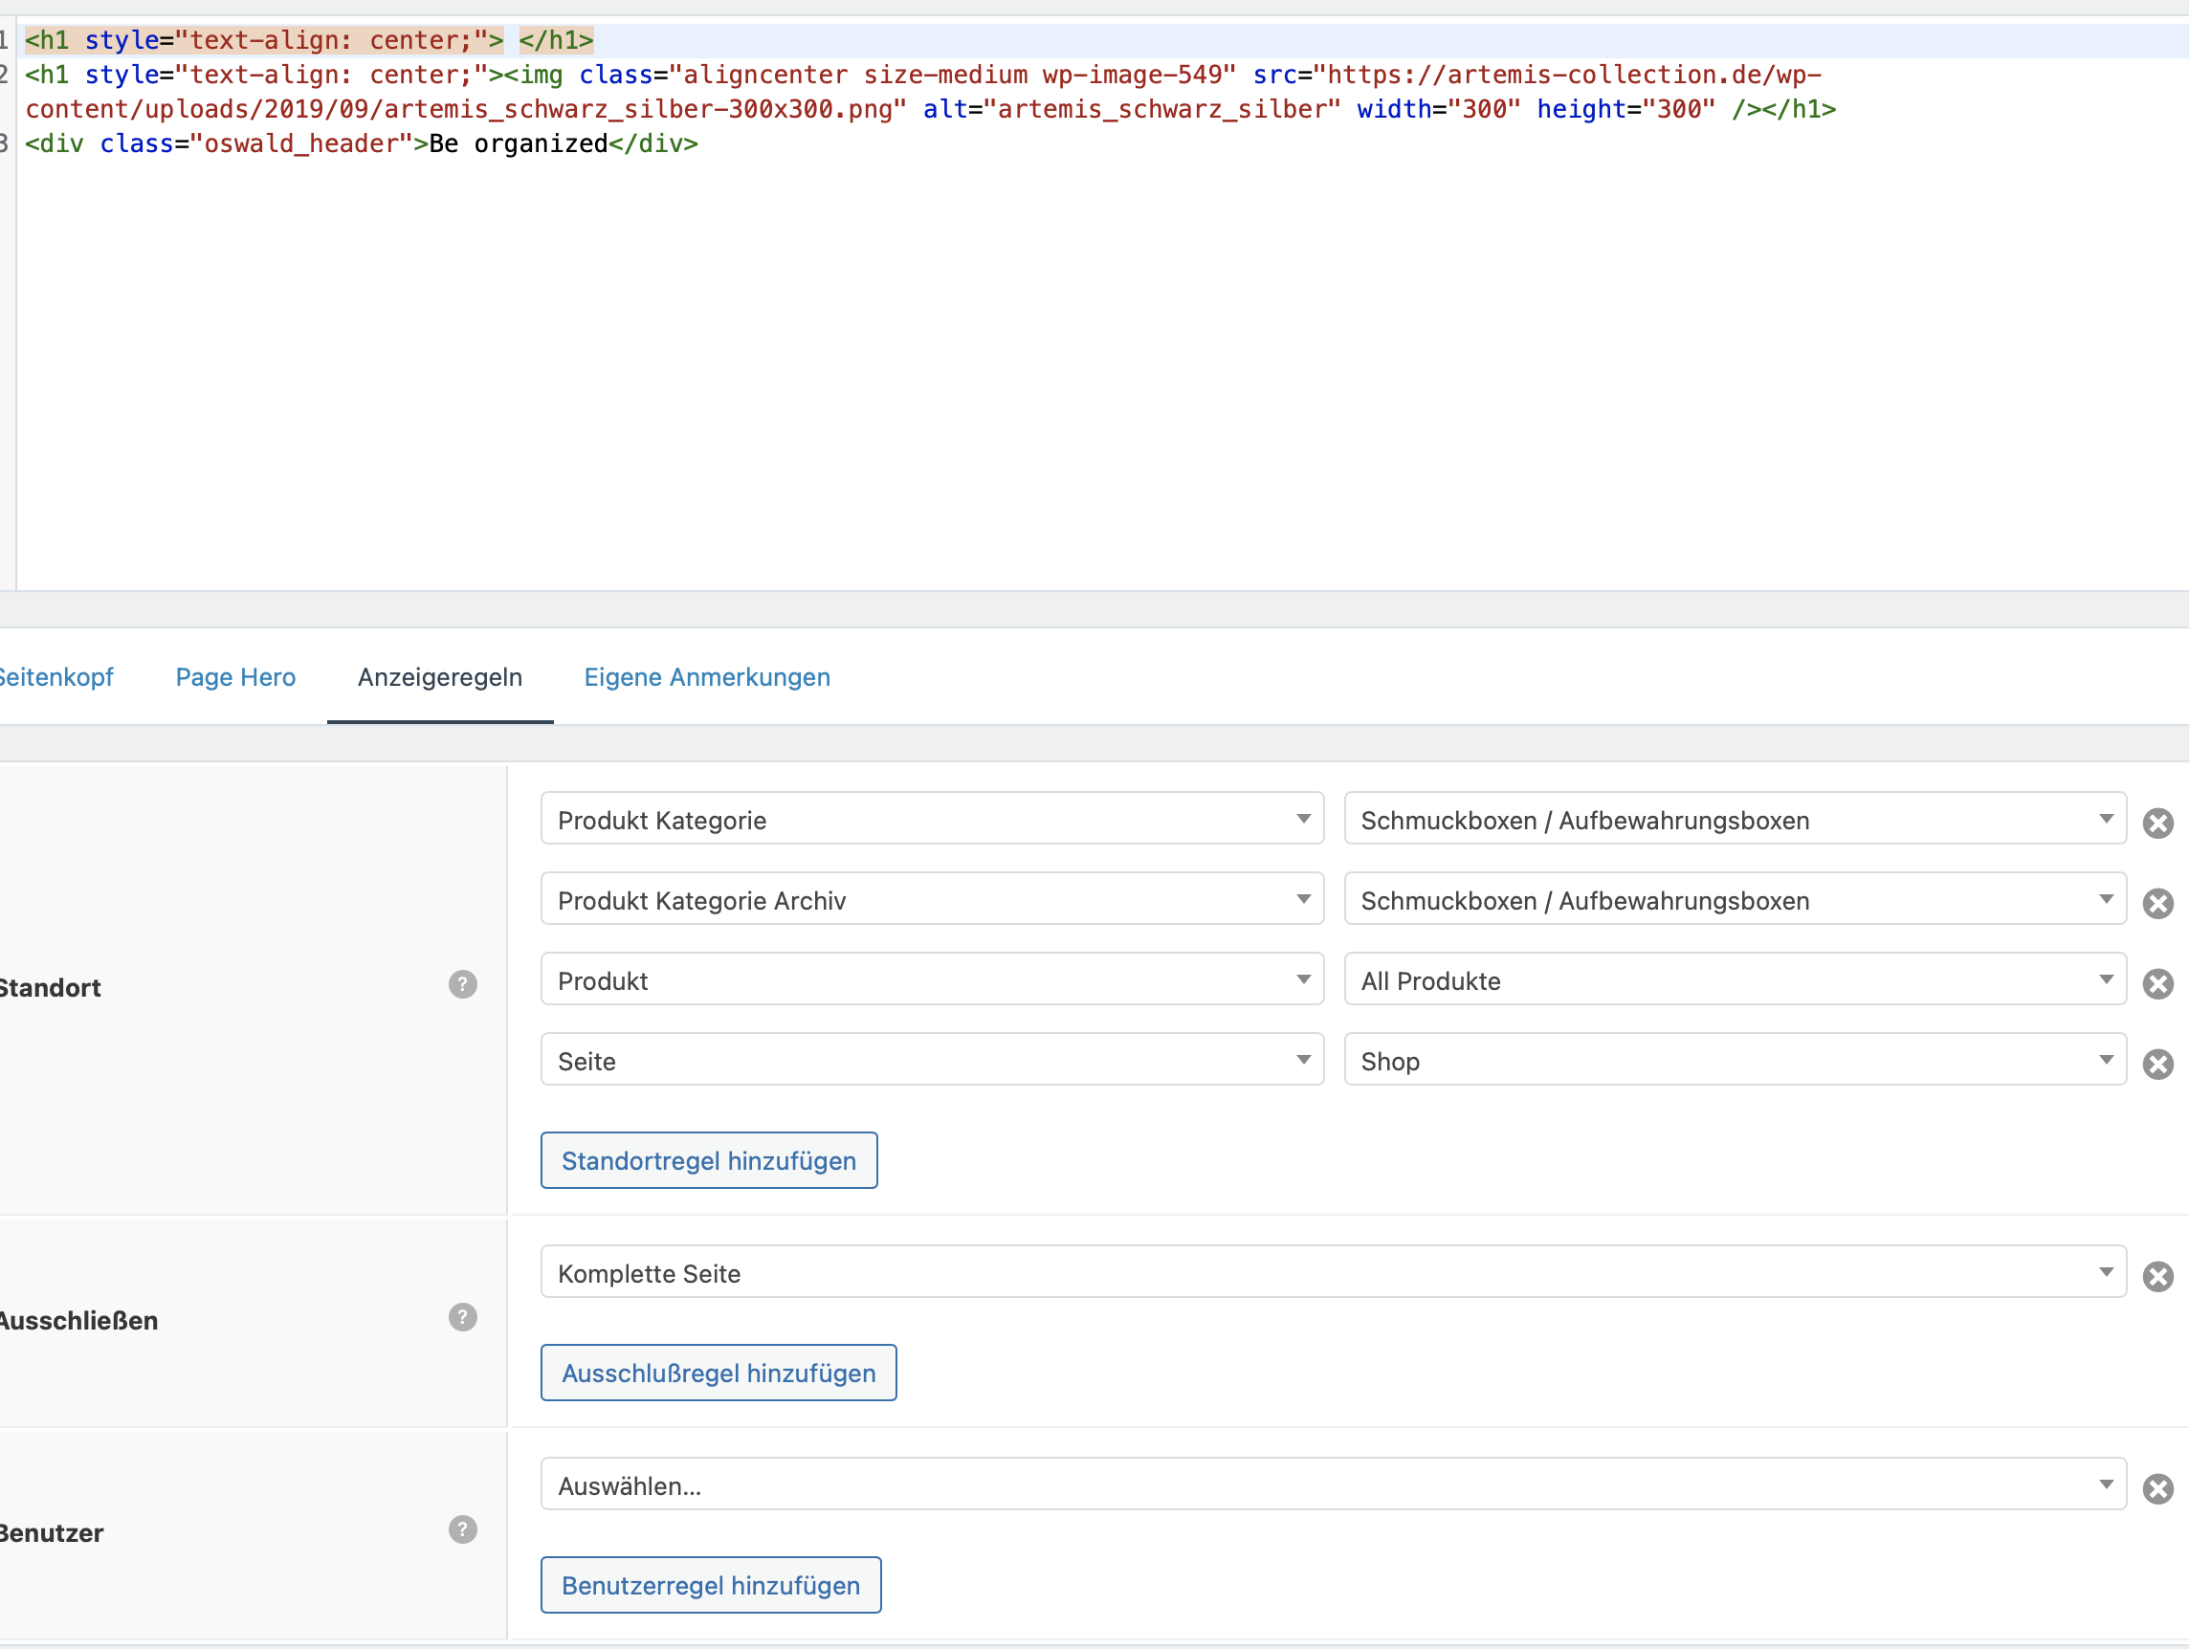Click the Standort row label
The width and height of the screenshot is (2189, 1649).
click(51, 988)
